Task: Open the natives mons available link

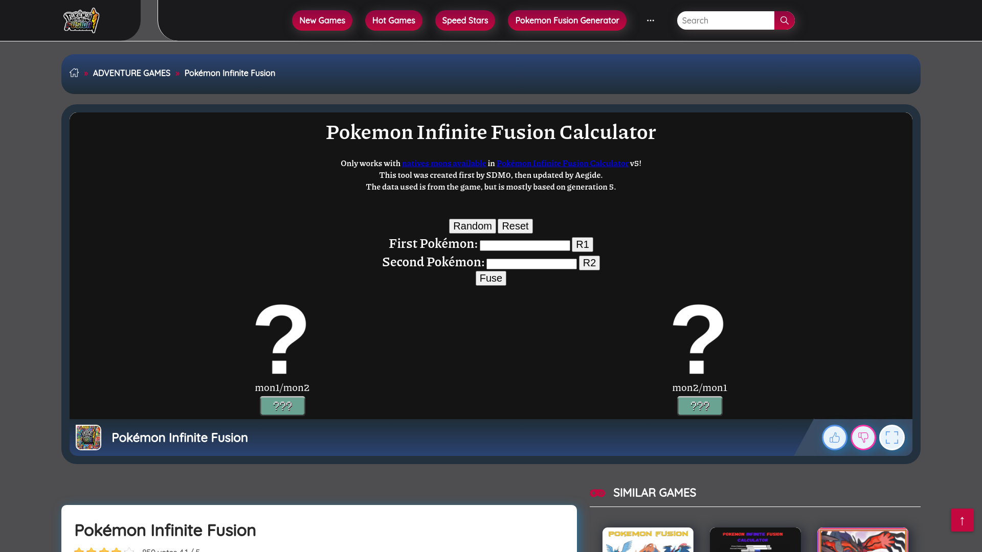Action: click(x=444, y=163)
